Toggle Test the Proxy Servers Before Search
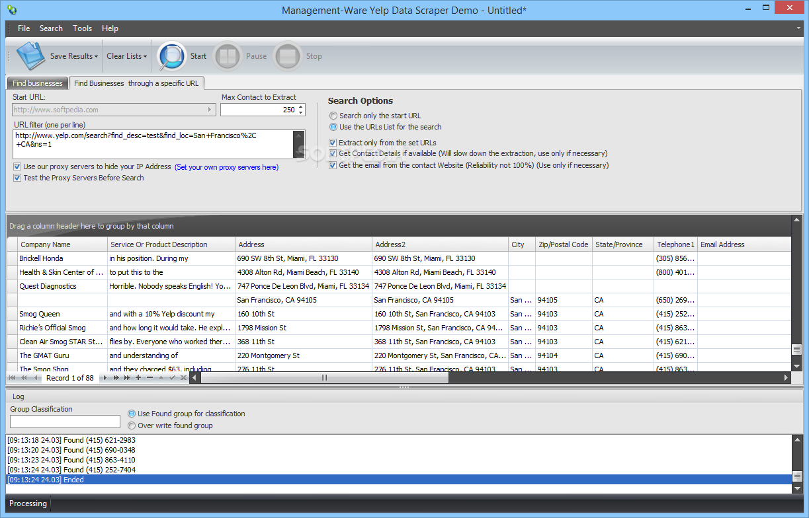 (17, 178)
